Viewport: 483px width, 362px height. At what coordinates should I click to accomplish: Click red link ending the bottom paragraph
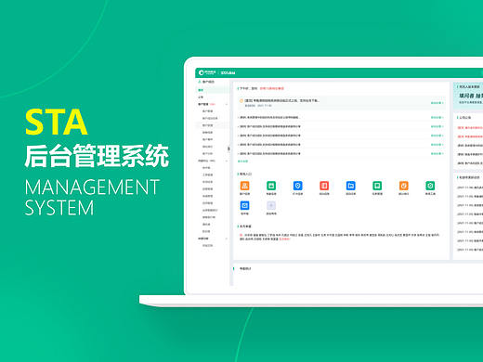284,239
